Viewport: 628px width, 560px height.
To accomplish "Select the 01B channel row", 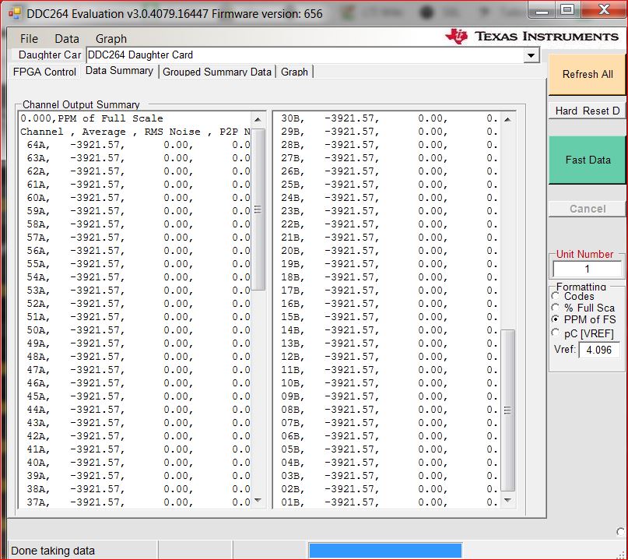I will [388, 502].
